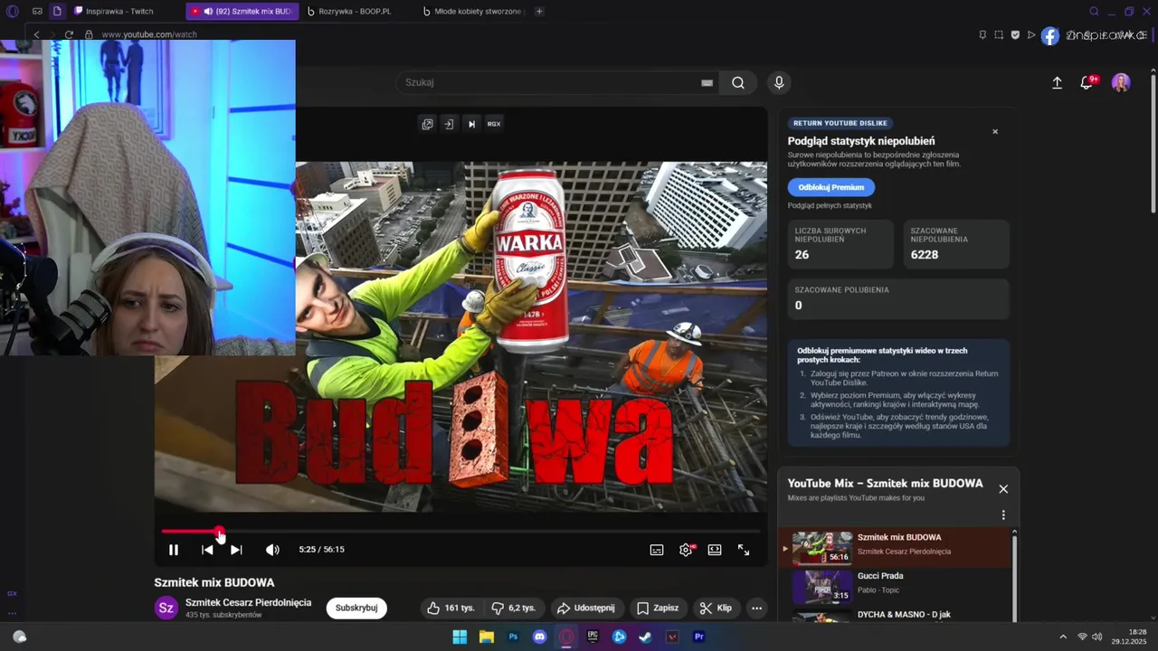Open the Windows Start menu
Image resolution: width=1158 pixels, height=651 pixels.
click(x=460, y=637)
